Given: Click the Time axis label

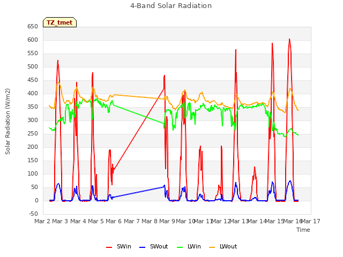Looking at the screenshot, I should tap(303, 230).
